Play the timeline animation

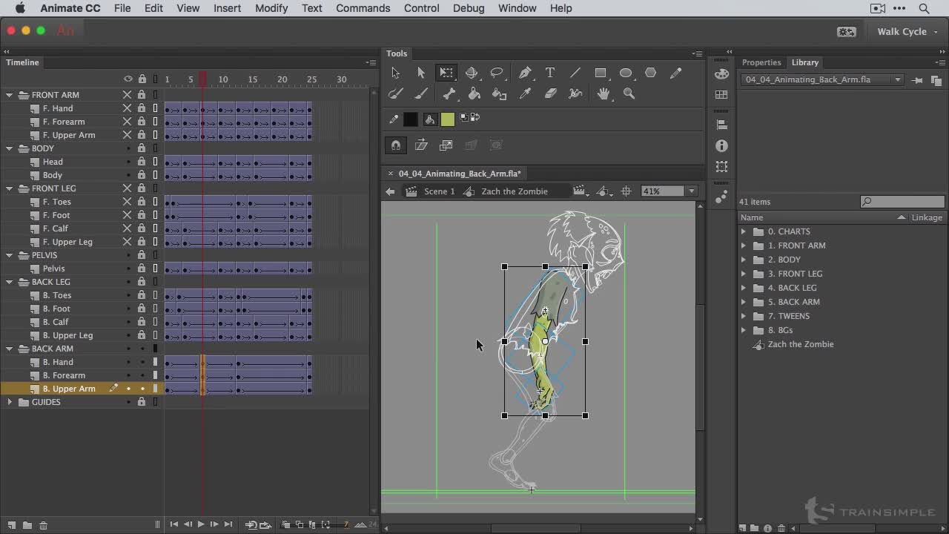(x=200, y=524)
